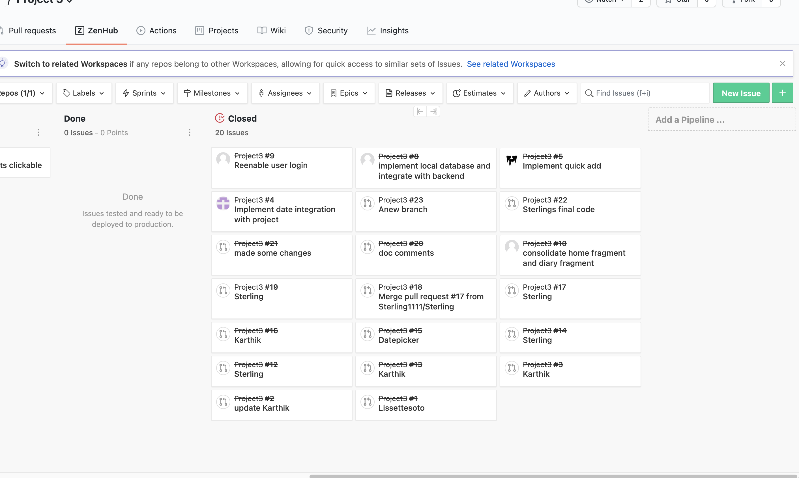Open Sterlings final code pull request
The height and width of the screenshot is (478, 799).
point(570,211)
